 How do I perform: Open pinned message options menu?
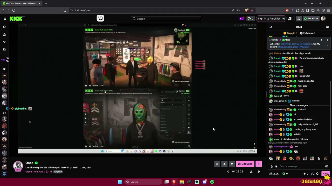coord(327,40)
